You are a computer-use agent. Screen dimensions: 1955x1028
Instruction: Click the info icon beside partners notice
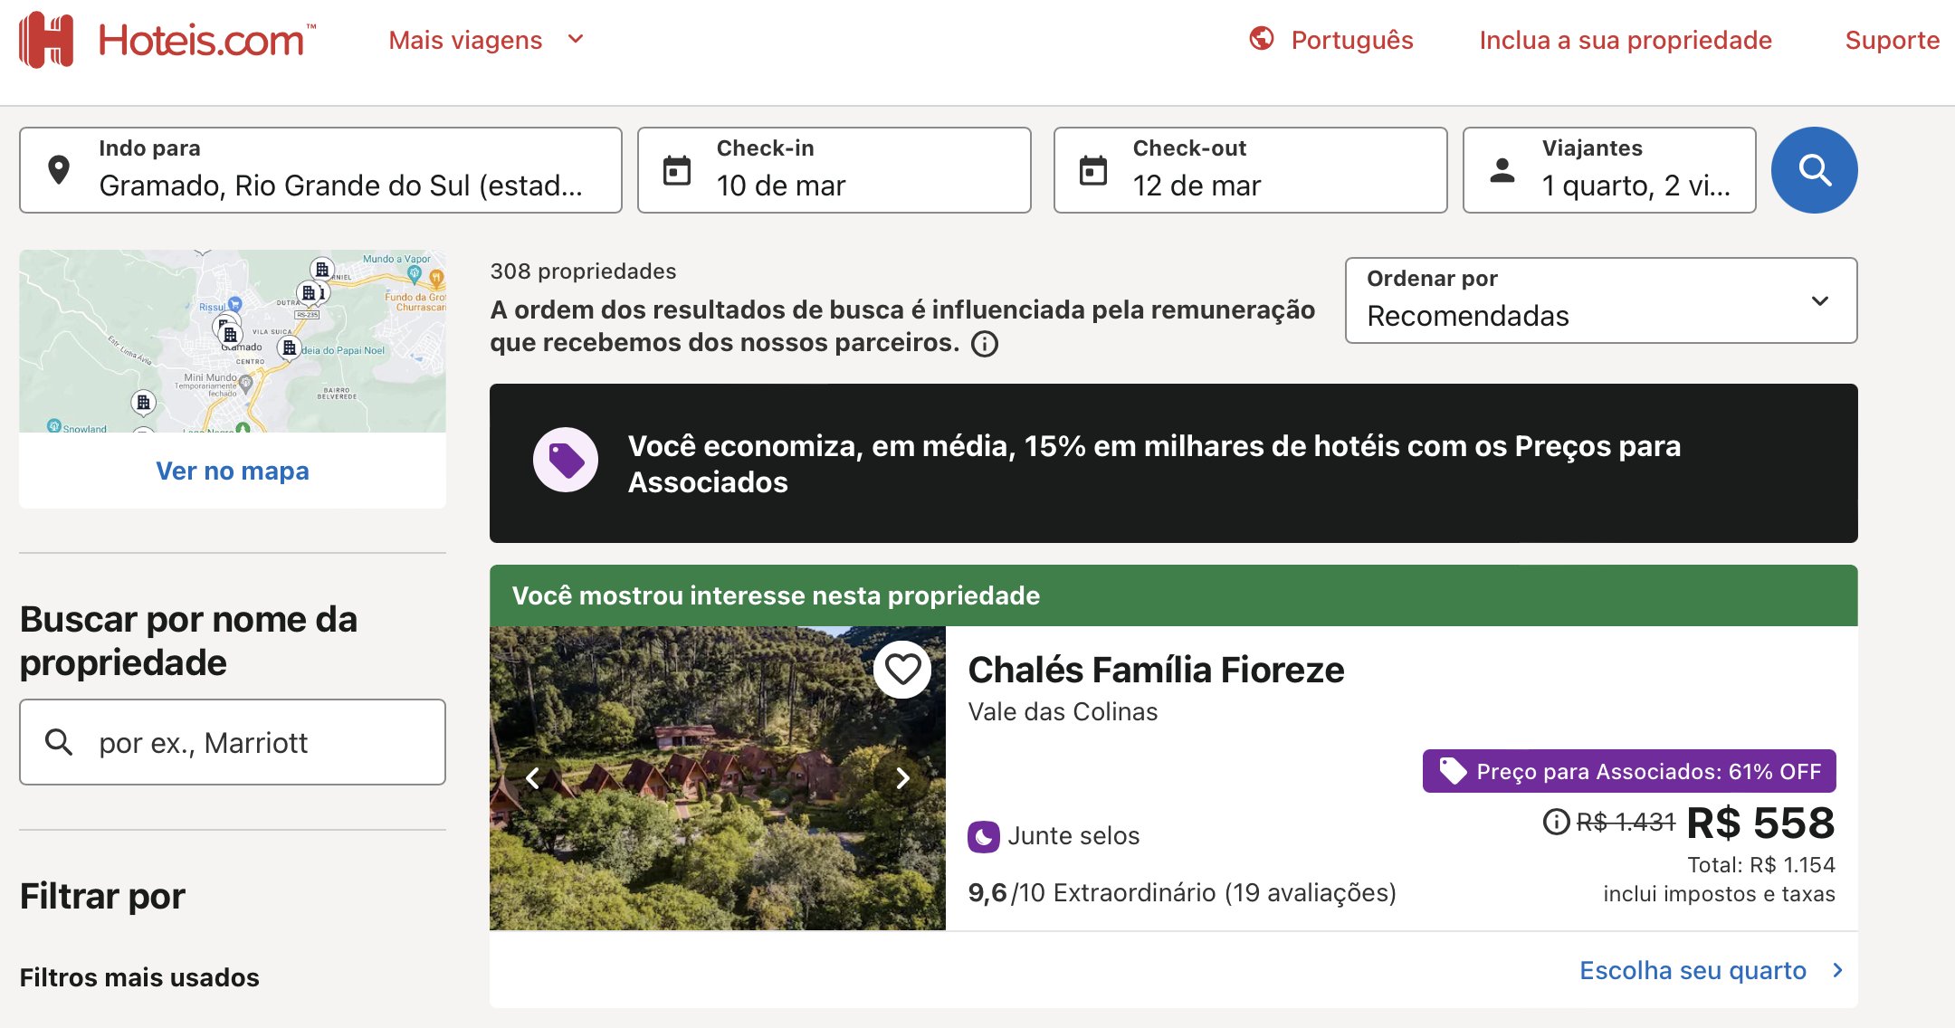(x=985, y=344)
